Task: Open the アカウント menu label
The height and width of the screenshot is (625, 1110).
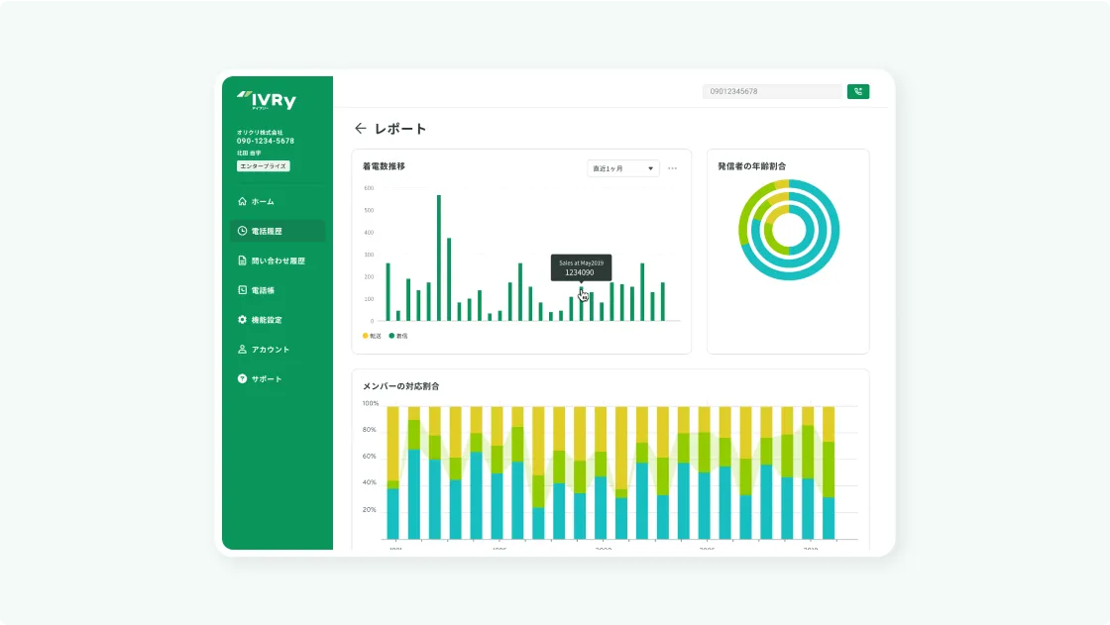Action: click(x=271, y=350)
